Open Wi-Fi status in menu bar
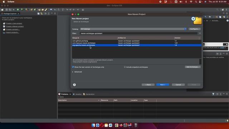This screenshot has height=129, width=229. point(191,1)
